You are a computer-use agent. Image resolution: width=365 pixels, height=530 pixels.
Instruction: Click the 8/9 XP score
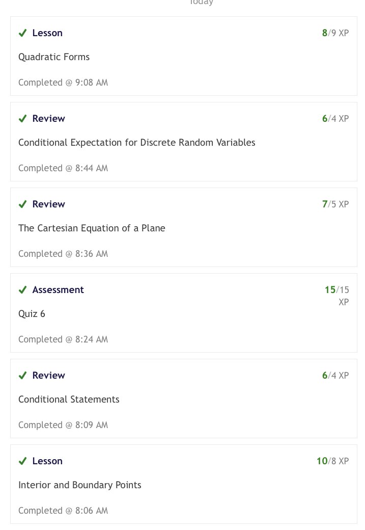pyautogui.click(x=335, y=33)
